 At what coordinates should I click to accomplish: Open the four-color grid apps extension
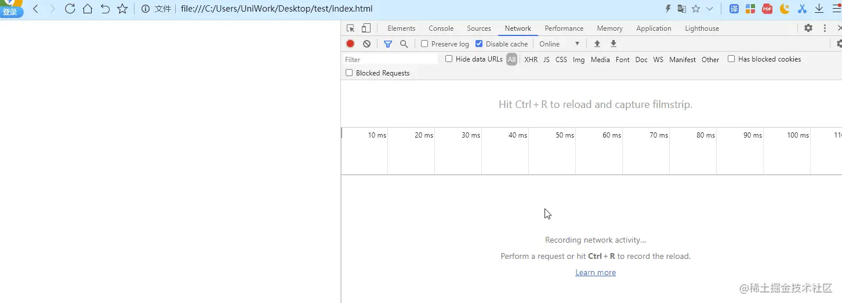point(750,9)
